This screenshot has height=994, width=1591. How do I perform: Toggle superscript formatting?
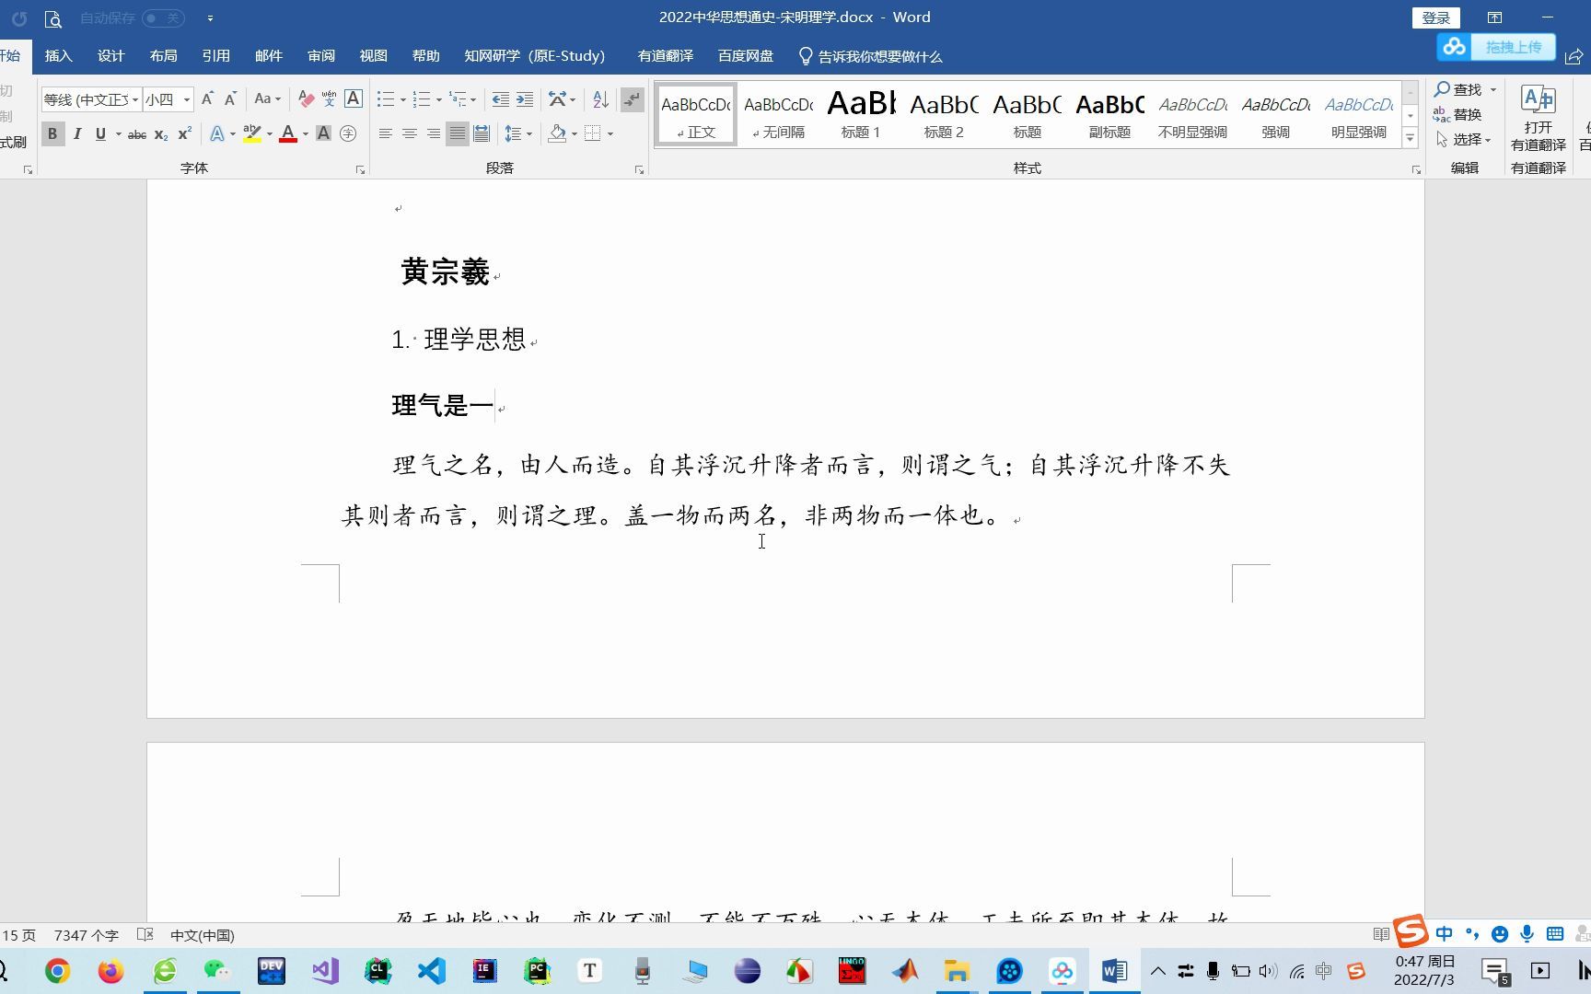184,134
